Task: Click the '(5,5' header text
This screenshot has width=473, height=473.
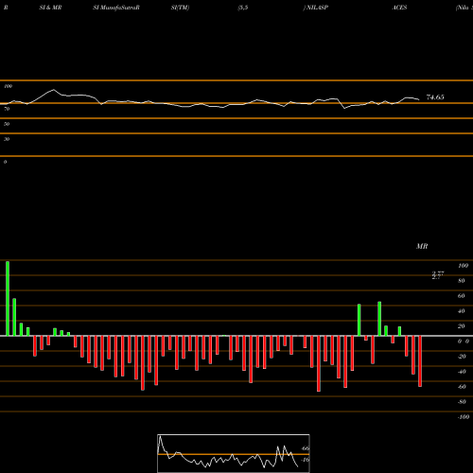Action: point(243,8)
